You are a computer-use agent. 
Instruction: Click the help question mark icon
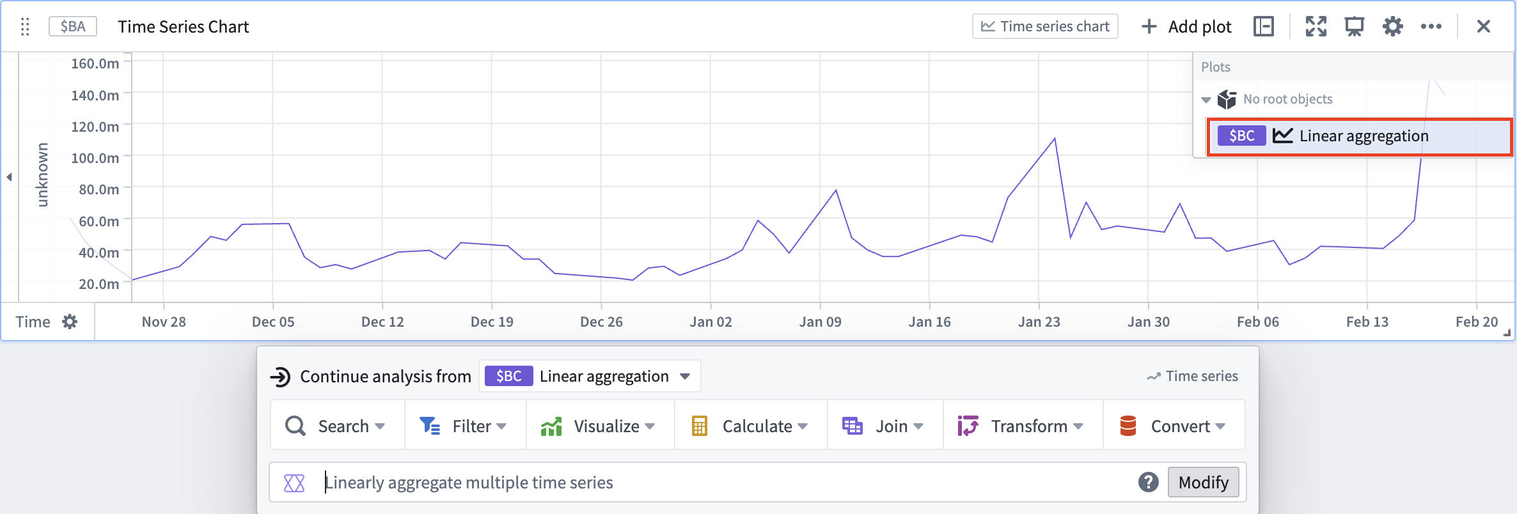(x=1149, y=482)
